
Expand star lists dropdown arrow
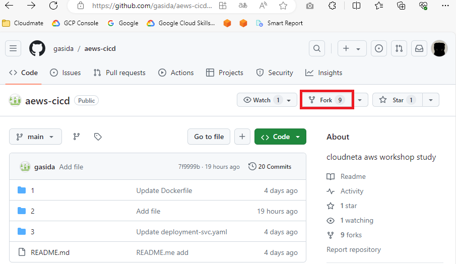[x=431, y=100]
